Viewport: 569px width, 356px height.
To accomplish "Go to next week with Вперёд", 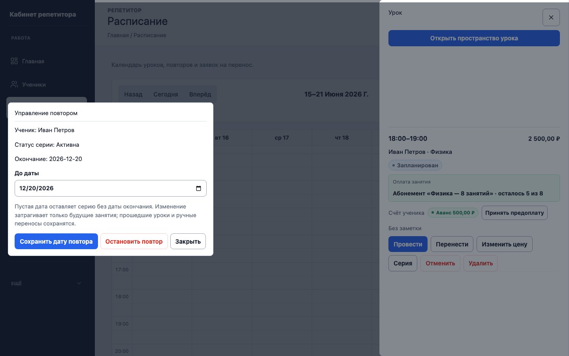I will [x=200, y=95].
